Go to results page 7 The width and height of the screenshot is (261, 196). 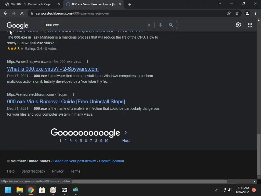click(91, 141)
